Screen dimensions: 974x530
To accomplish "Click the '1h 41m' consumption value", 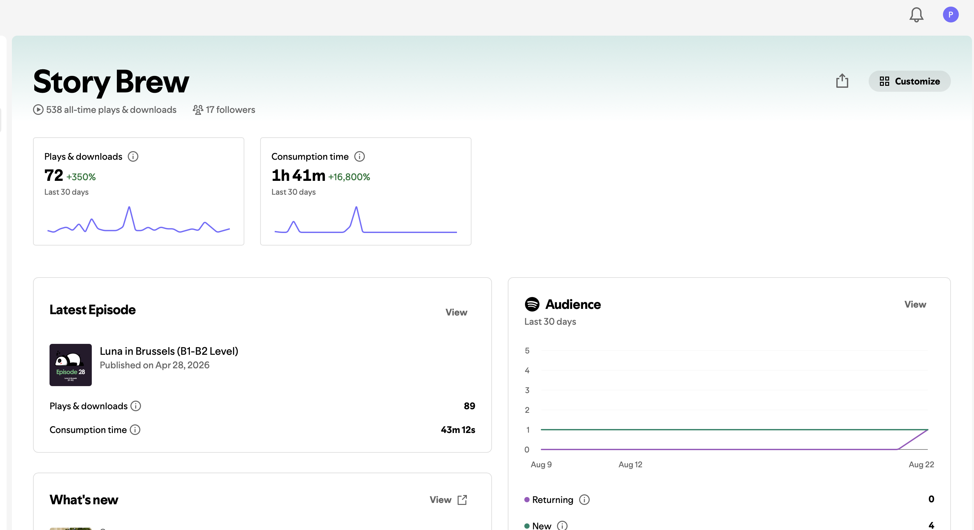I will pos(298,176).
